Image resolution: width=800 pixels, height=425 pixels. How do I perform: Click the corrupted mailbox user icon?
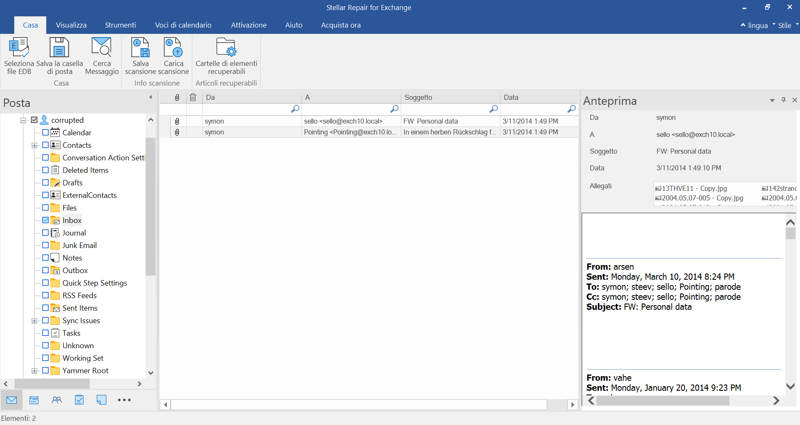(x=44, y=120)
